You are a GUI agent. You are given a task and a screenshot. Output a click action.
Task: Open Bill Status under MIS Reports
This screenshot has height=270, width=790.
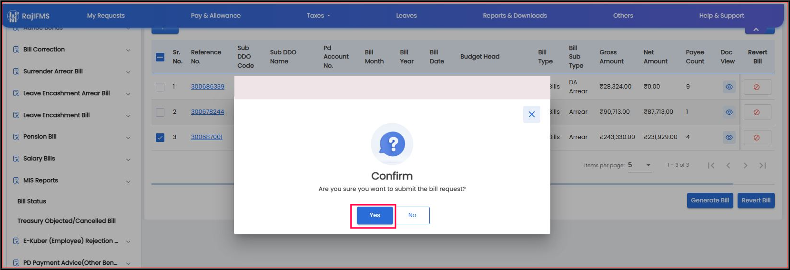pos(32,201)
